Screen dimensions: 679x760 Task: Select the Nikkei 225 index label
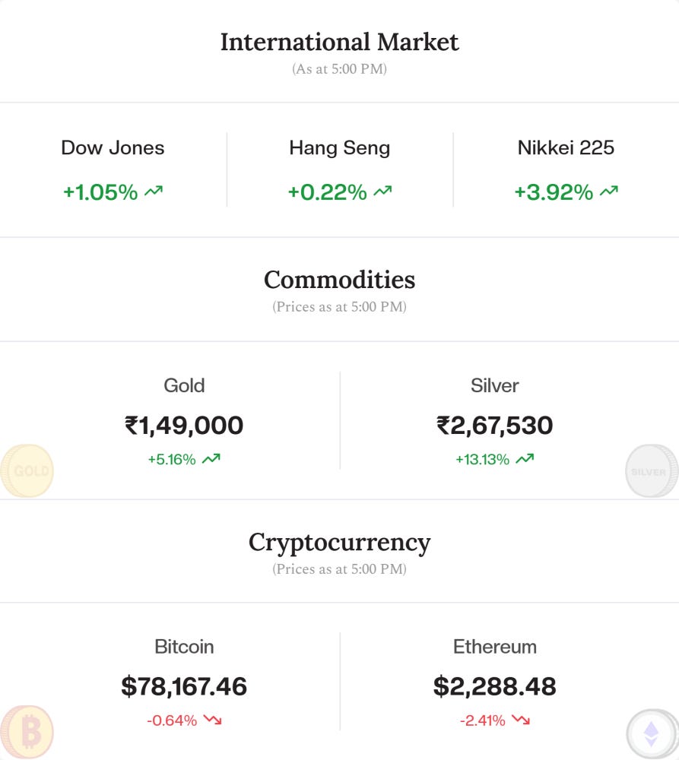[x=566, y=147]
